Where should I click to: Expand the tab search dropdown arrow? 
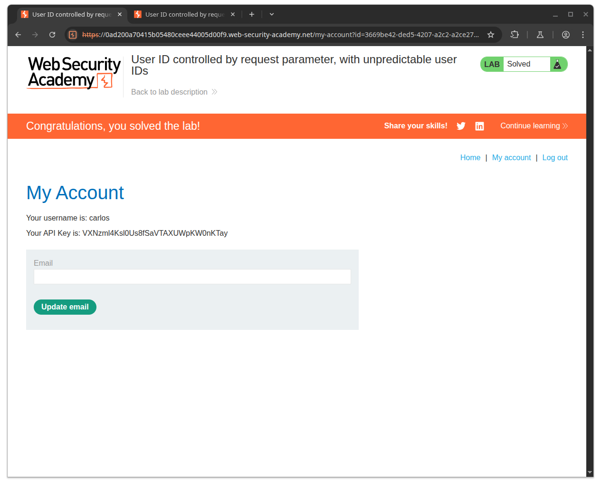272,14
